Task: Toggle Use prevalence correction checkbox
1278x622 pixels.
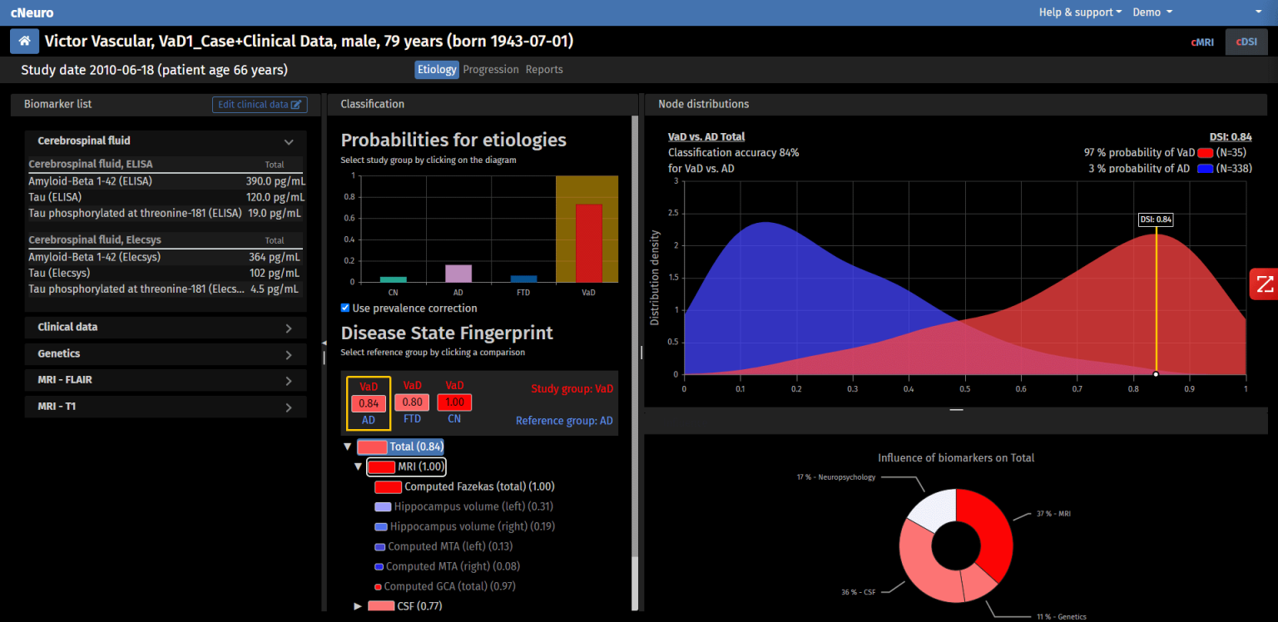Action: (345, 309)
